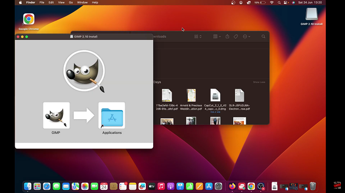Open the Window menu
The width and height of the screenshot is (345, 193).
coord(82,3)
